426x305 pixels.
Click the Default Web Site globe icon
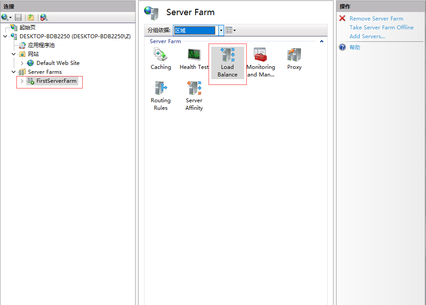pos(30,63)
